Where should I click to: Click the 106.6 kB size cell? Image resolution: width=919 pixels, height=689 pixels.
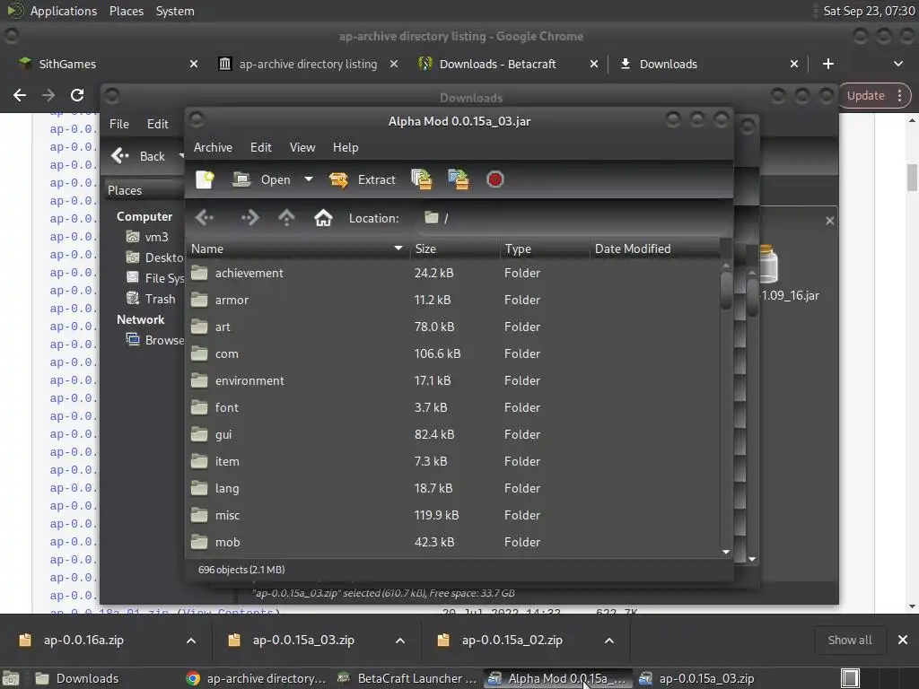coord(437,353)
